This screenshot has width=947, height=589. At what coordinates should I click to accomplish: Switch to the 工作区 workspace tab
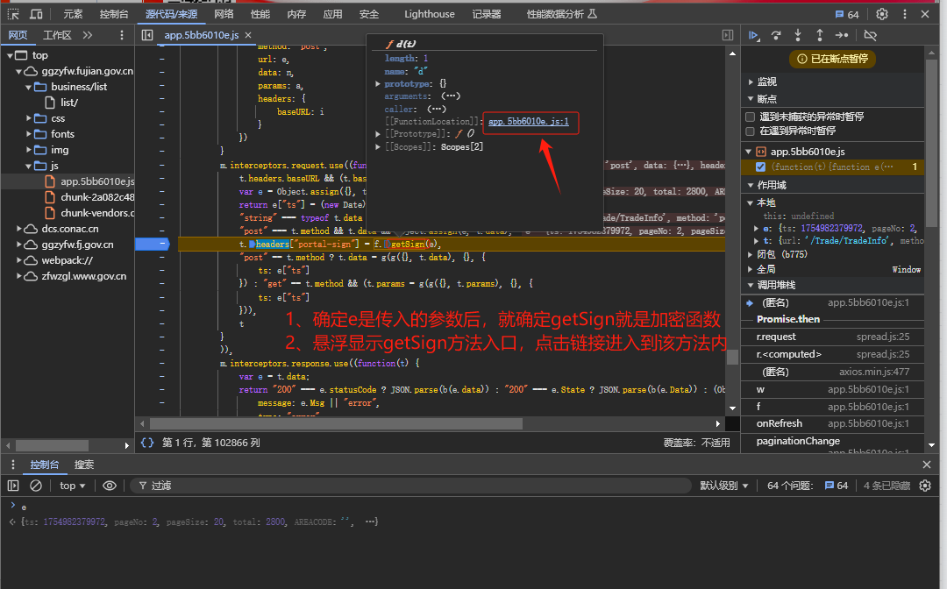coord(57,35)
